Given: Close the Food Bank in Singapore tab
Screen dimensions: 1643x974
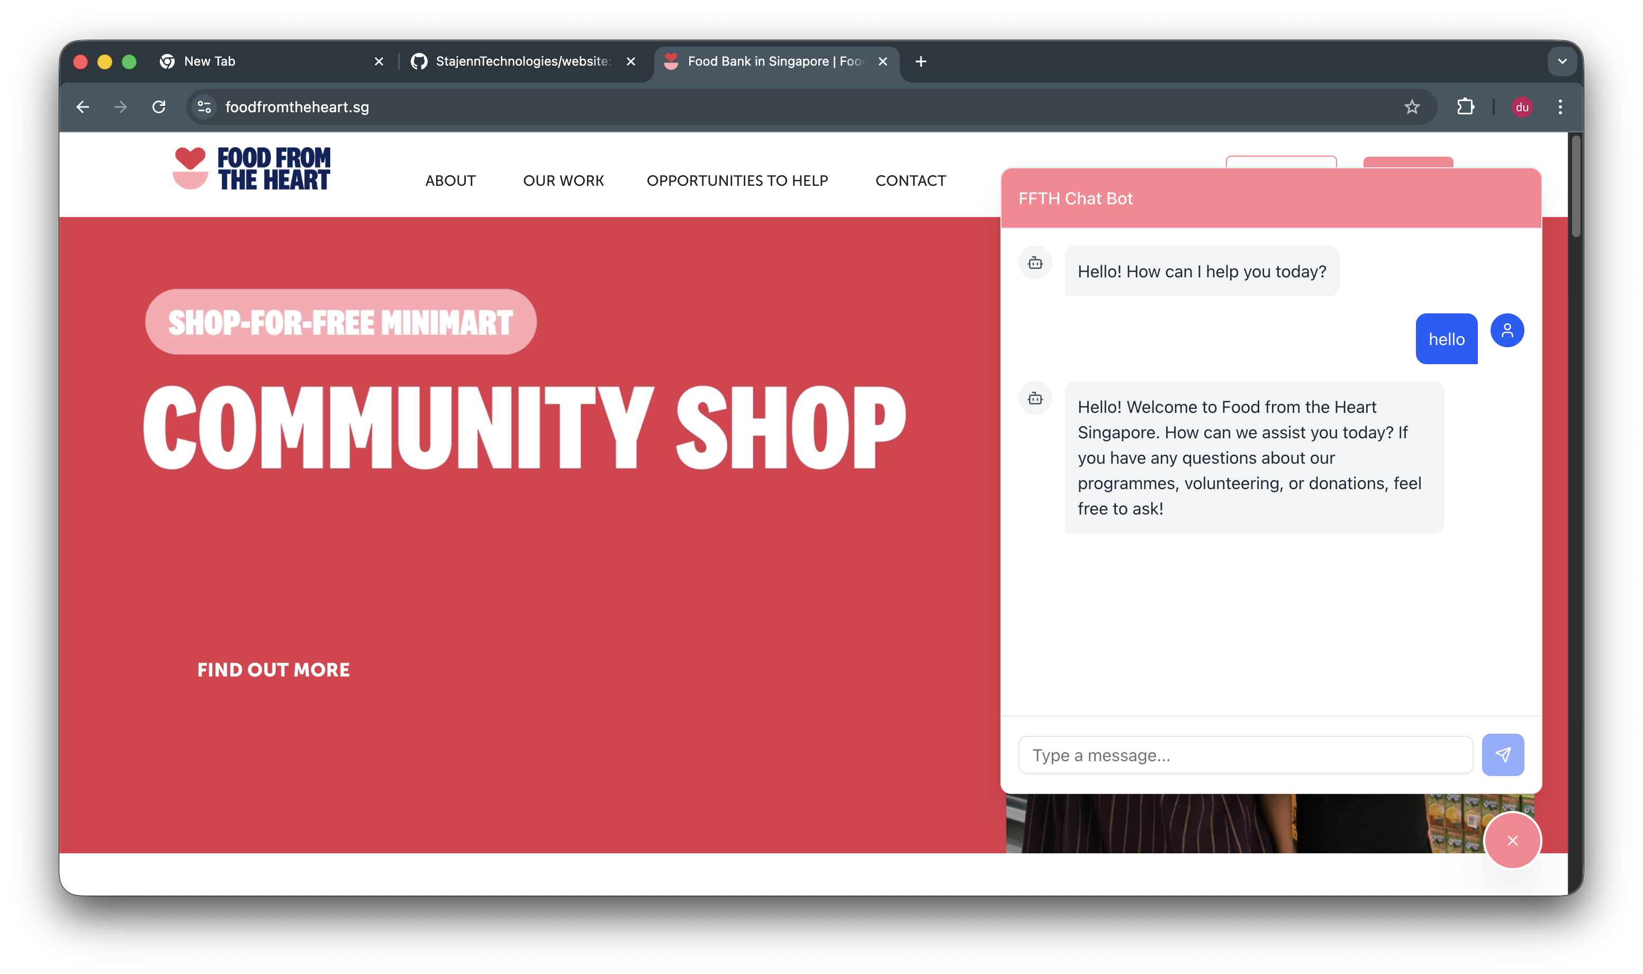Looking at the screenshot, I should [x=883, y=61].
